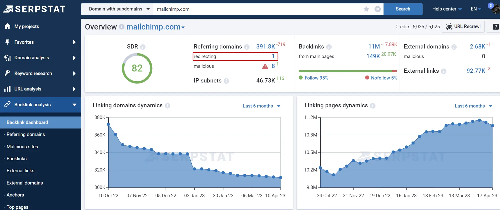Collapse the Backlink analysis section arrow

coord(74,105)
